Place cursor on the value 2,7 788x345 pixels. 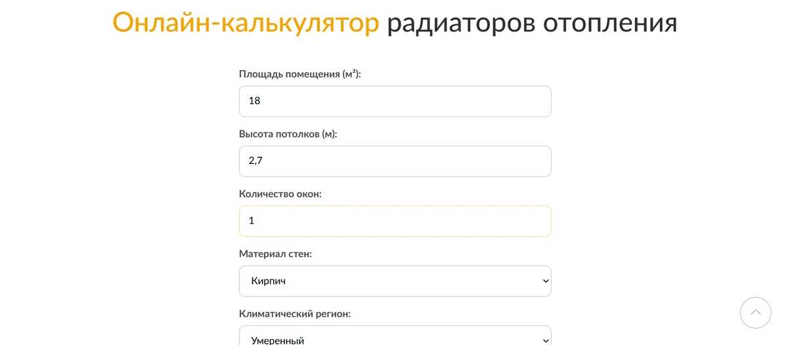tap(255, 161)
